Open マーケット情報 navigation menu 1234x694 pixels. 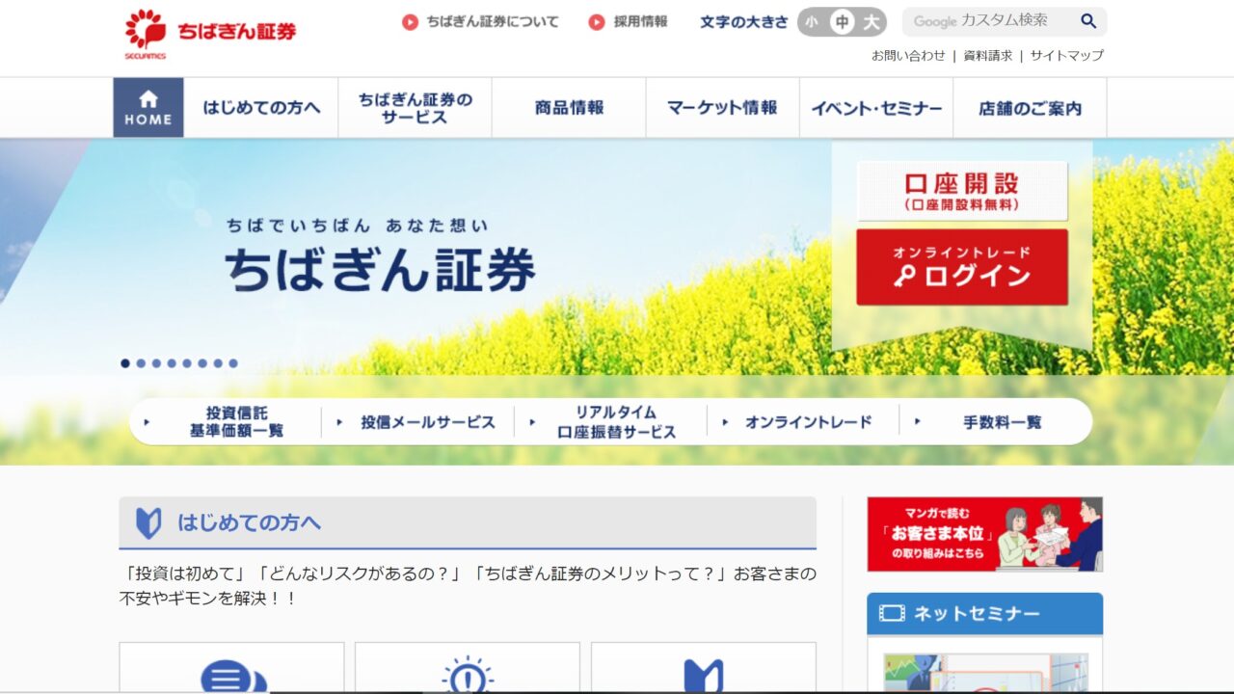pyautogui.click(x=722, y=108)
